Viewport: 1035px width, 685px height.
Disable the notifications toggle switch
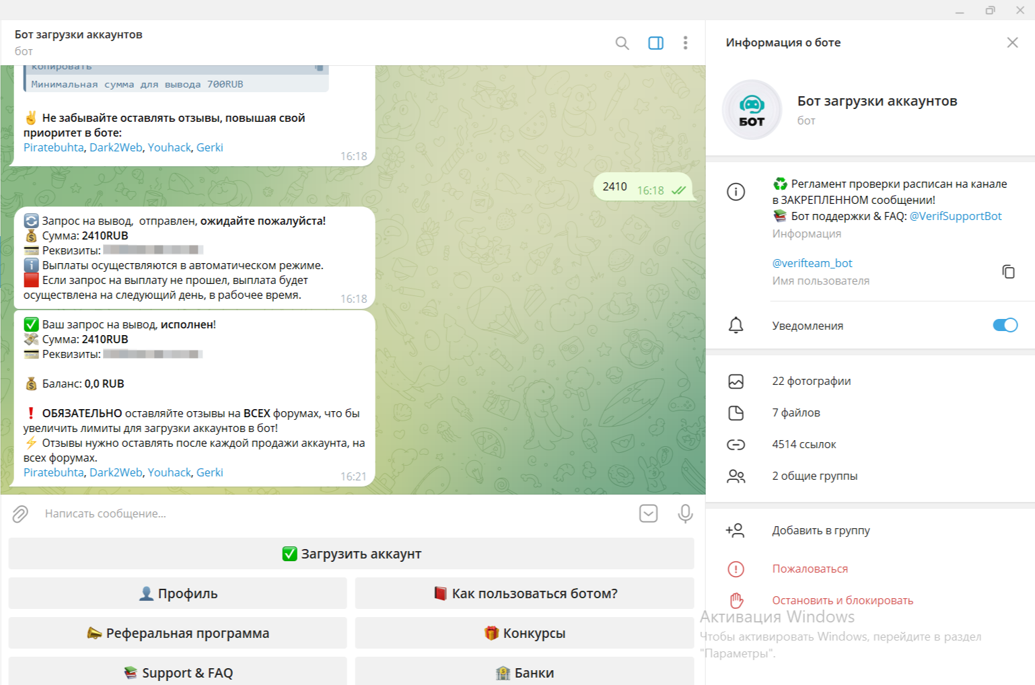click(1005, 325)
